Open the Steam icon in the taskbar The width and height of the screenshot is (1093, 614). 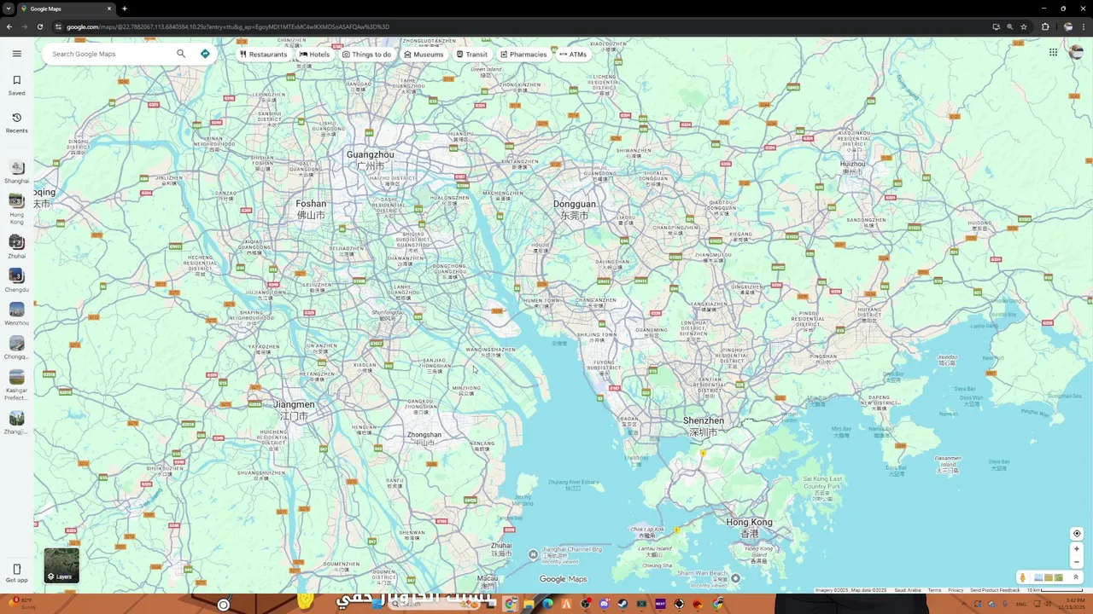622,604
